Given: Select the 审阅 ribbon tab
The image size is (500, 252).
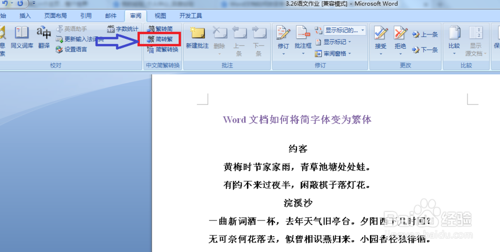Looking at the screenshot, I should click(x=135, y=15).
